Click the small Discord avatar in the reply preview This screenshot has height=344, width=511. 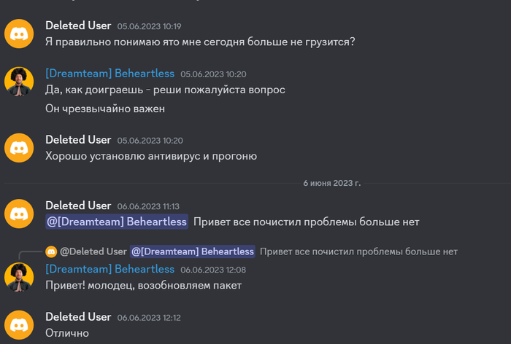pos(51,251)
